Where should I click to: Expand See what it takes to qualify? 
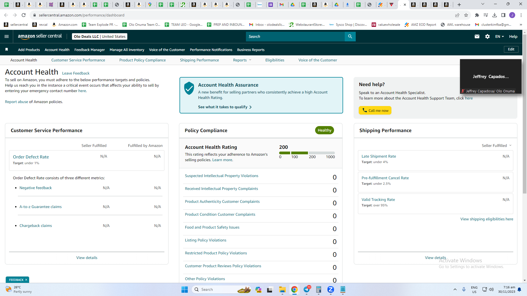(x=225, y=107)
